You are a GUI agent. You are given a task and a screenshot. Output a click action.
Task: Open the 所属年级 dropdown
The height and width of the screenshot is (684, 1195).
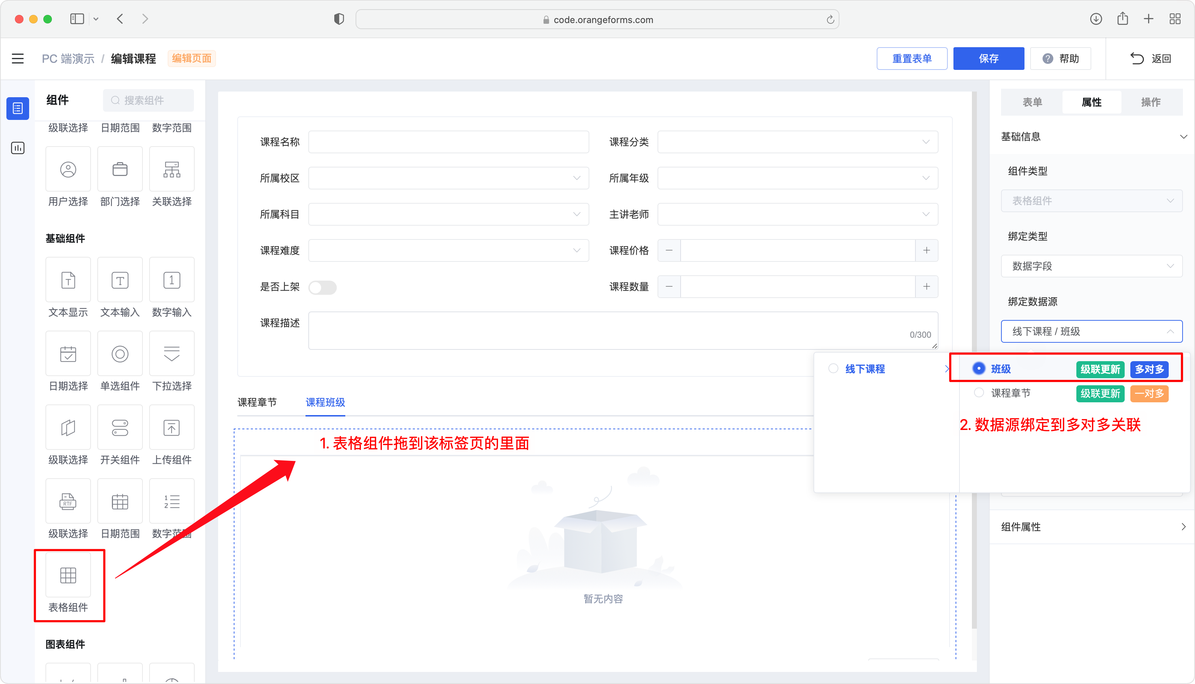coord(797,178)
